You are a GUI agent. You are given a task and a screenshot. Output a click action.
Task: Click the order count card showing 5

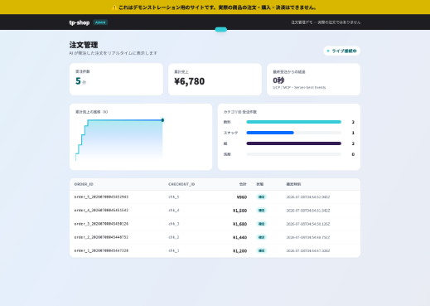pos(116,79)
